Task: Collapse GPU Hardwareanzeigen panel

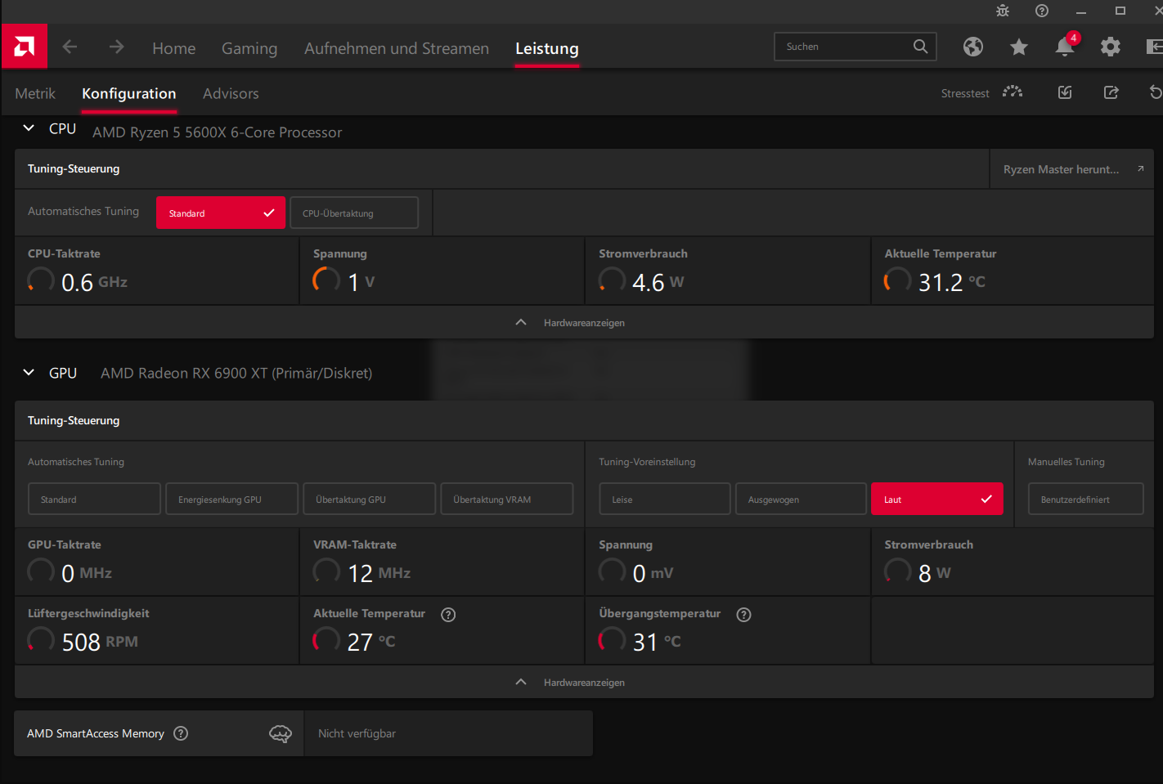Action: pyautogui.click(x=584, y=682)
